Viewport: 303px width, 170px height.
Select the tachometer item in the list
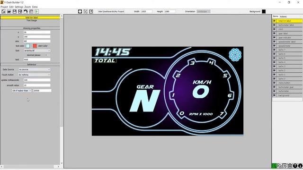[289, 91]
